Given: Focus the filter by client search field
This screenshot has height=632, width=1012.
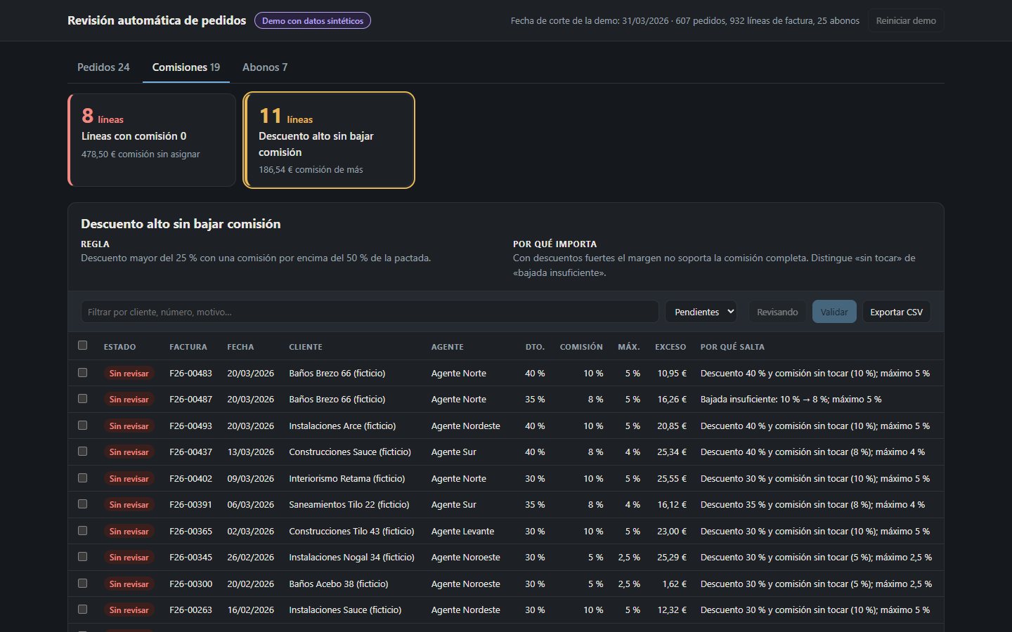Looking at the screenshot, I should click(370, 312).
